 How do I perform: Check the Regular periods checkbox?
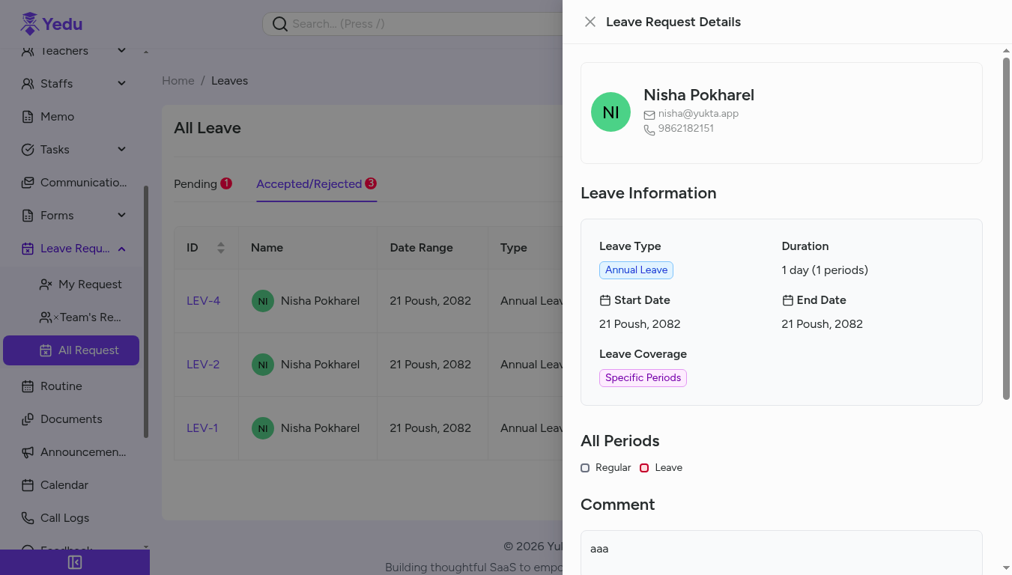click(x=584, y=467)
